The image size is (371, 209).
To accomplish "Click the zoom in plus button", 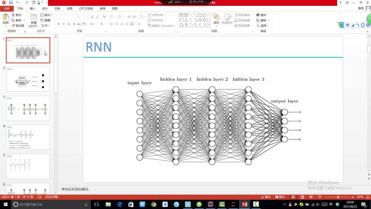I will [x=353, y=197].
